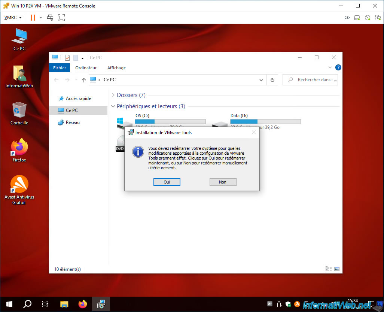The width and height of the screenshot is (384, 312).
Task: Open the power options dropdown arrow beside pause
Action: click(41, 18)
